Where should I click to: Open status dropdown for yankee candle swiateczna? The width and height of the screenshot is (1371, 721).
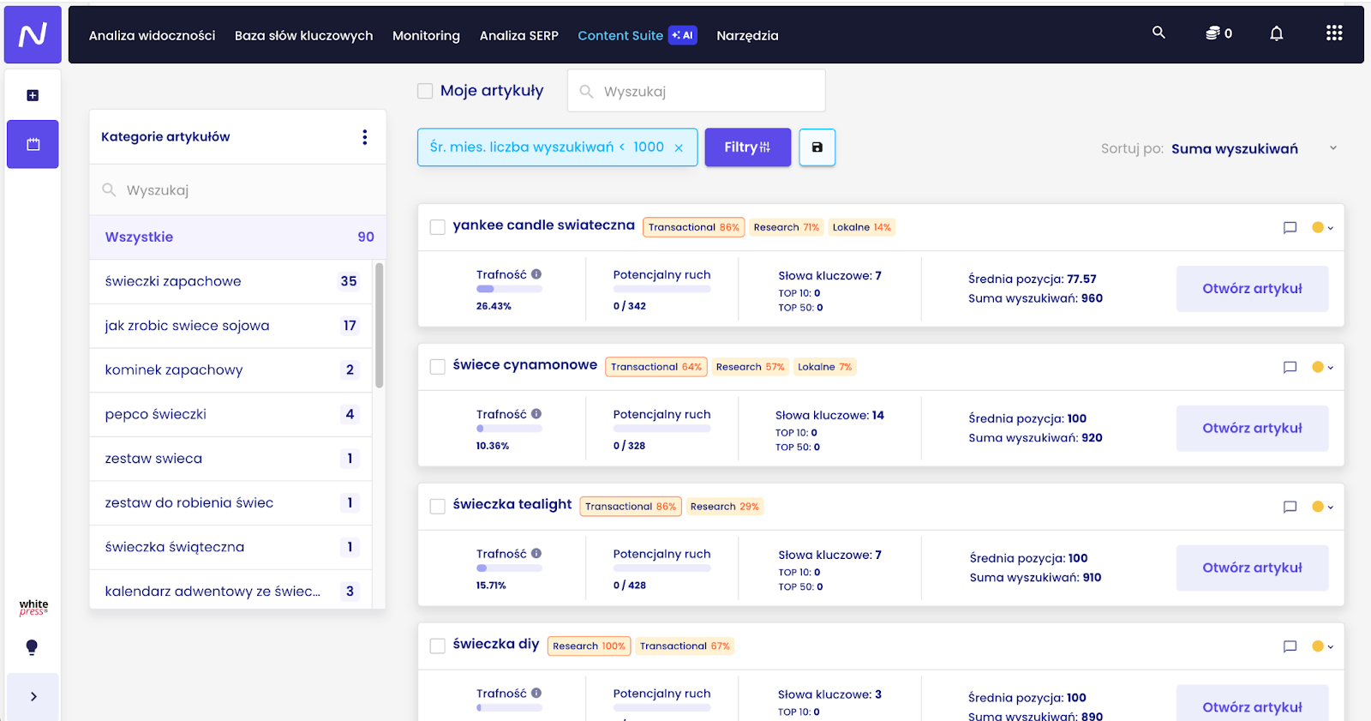pyautogui.click(x=1322, y=227)
